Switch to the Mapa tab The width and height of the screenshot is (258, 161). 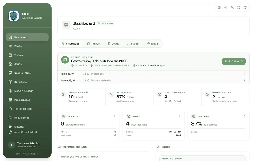153,44
